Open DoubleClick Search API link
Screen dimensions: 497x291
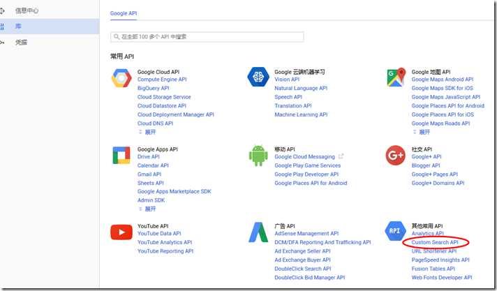pos(303,269)
